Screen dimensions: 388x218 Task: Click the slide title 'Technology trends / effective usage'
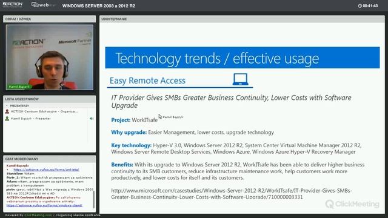pyautogui.click(x=217, y=58)
